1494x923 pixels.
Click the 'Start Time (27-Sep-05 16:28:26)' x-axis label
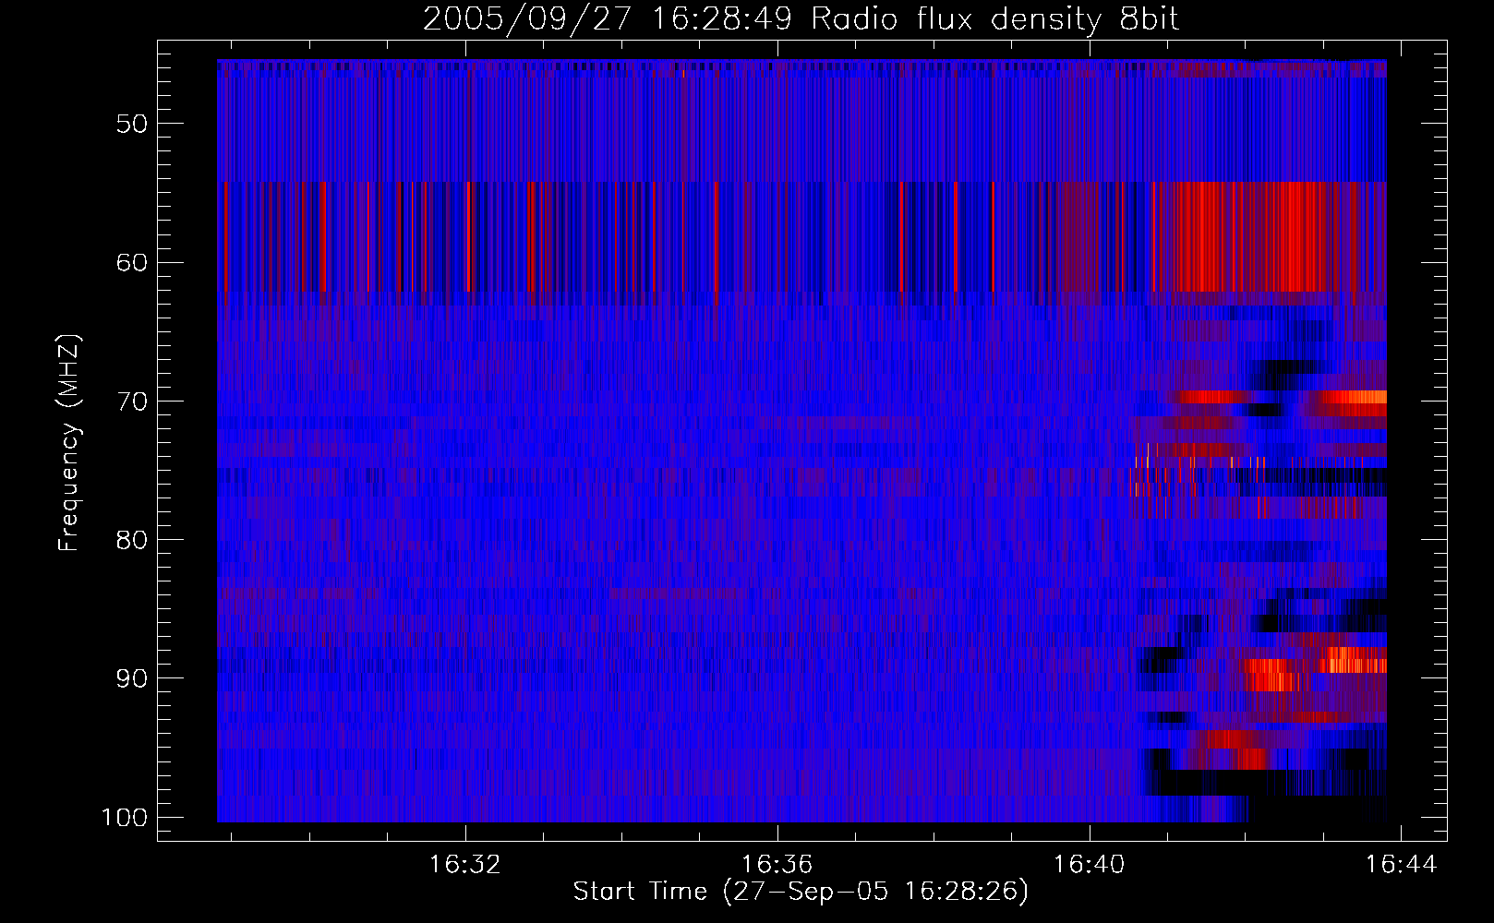click(801, 892)
